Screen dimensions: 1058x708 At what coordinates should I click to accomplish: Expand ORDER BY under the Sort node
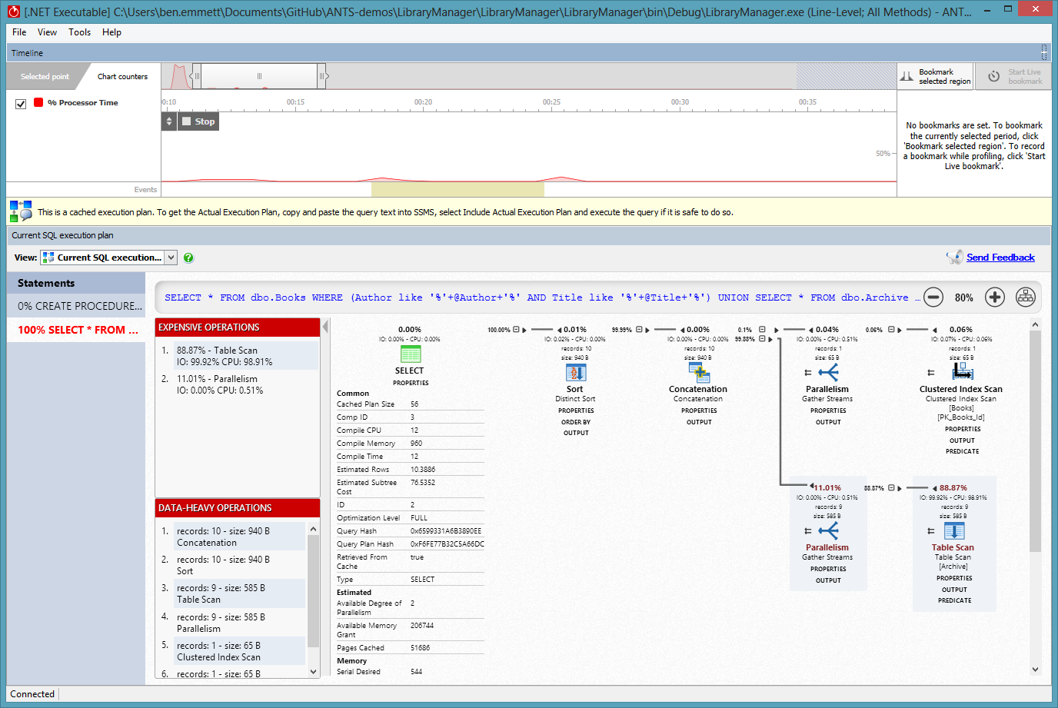click(x=576, y=422)
